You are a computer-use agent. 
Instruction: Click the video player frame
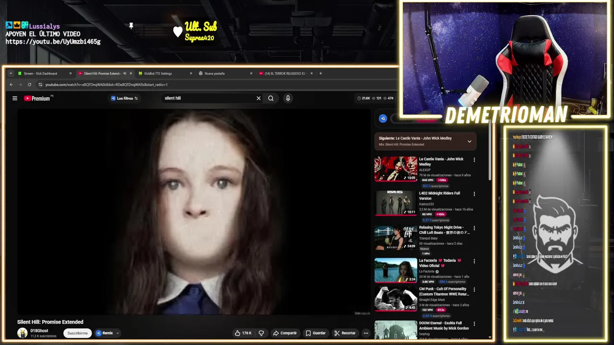click(x=194, y=212)
